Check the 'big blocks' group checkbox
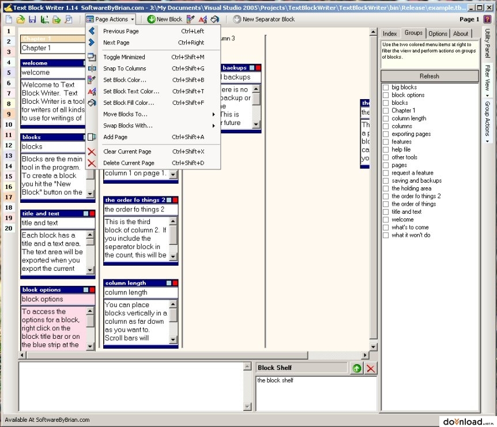Screen dimensions: 497x427 pyautogui.click(x=386, y=87)
